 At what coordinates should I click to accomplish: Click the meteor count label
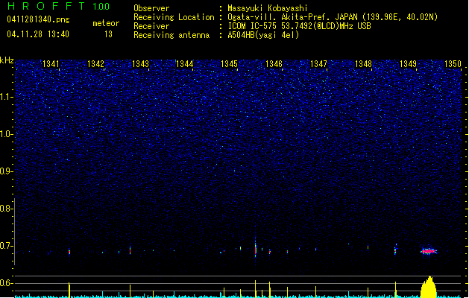(x=106, y=23)
